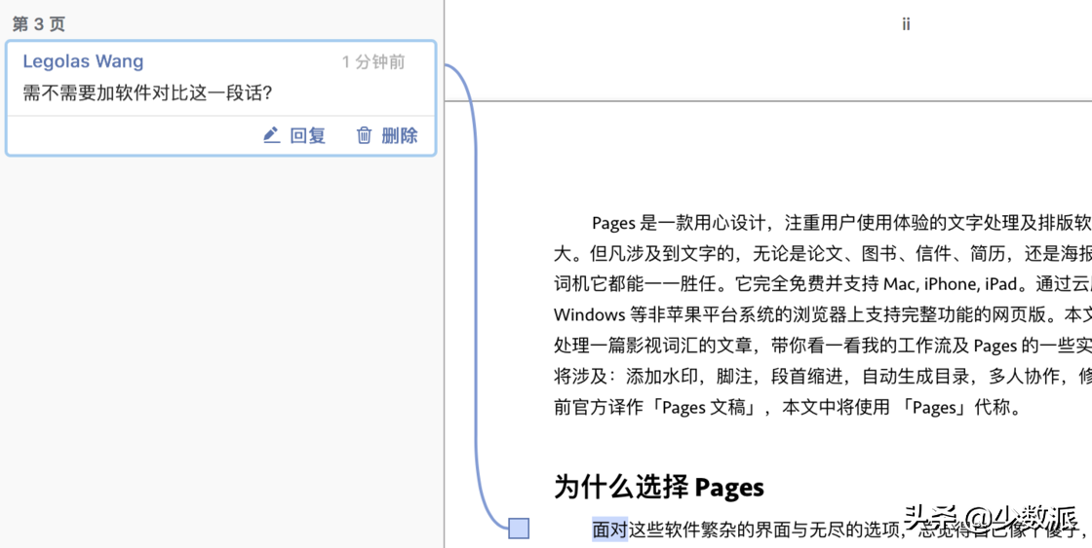Reply to the comment via 回复

(x=308, y=135)
